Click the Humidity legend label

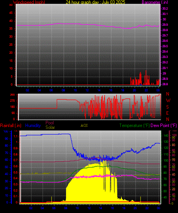click(33, 125)
